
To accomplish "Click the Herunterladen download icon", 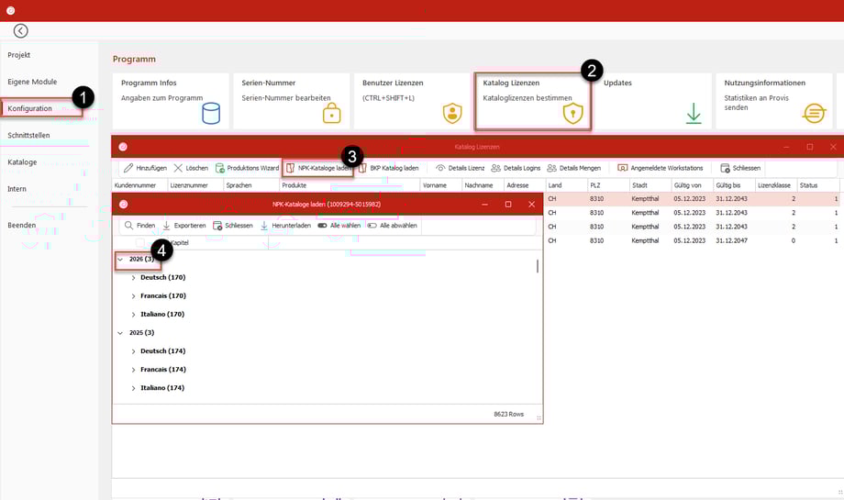I will (265, 226).
